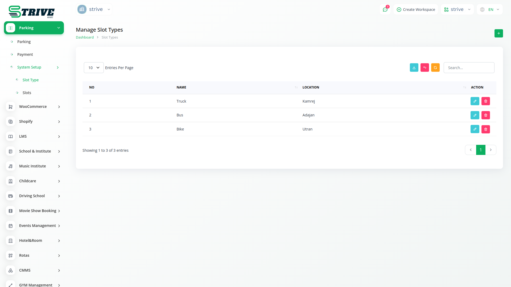Open the System Setup menu item
Screen dimensions: 511x287
(x=29, y=67)
